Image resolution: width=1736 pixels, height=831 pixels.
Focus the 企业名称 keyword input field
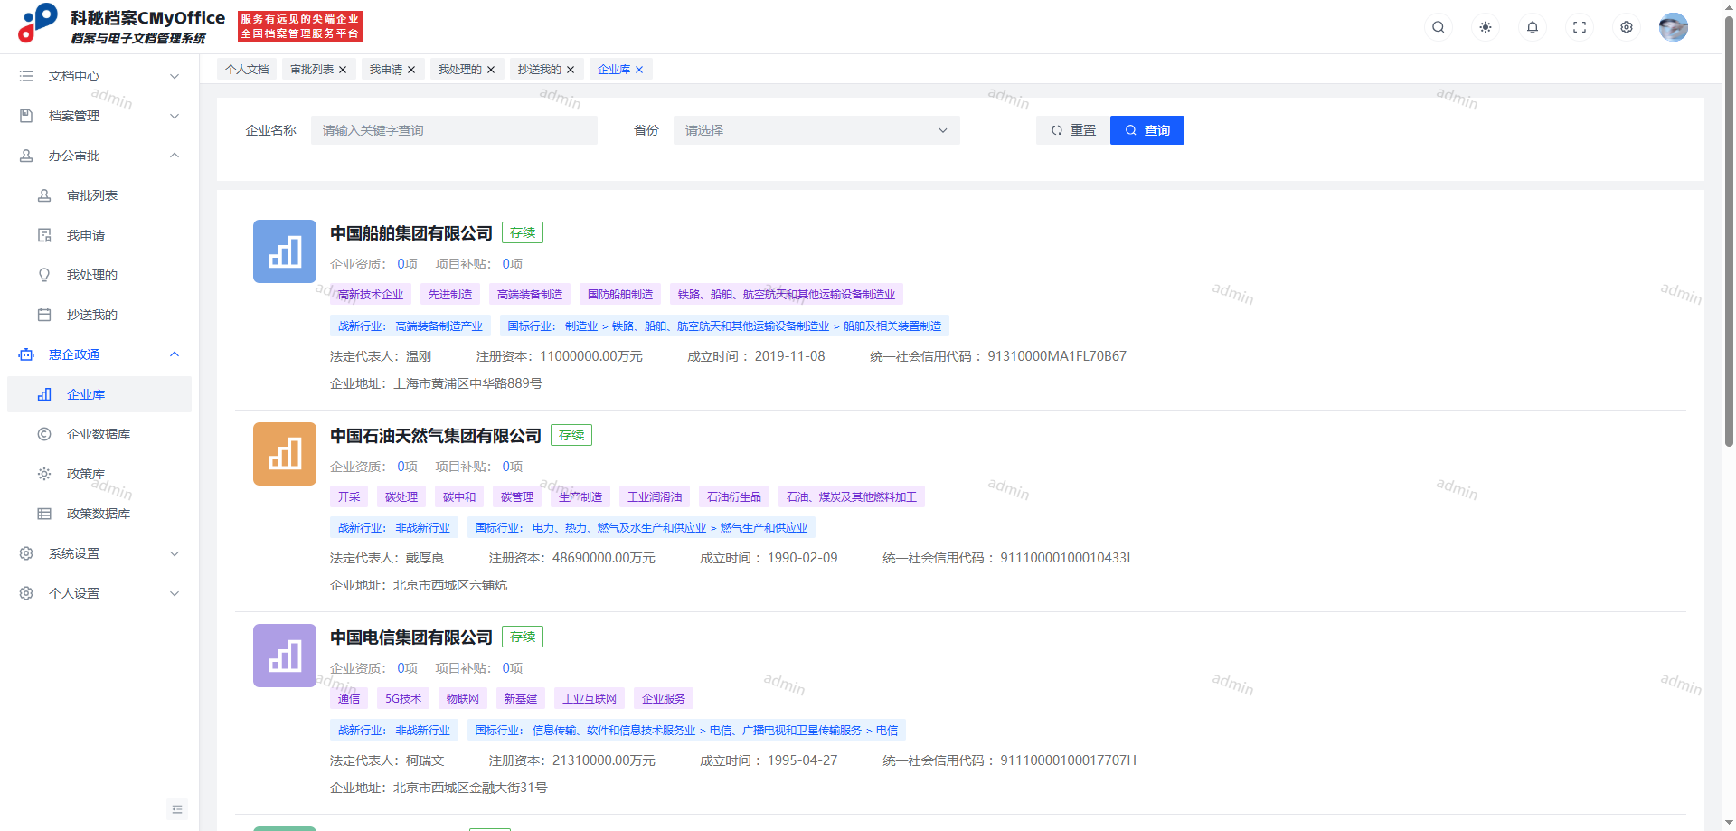(x=454, y=130)
